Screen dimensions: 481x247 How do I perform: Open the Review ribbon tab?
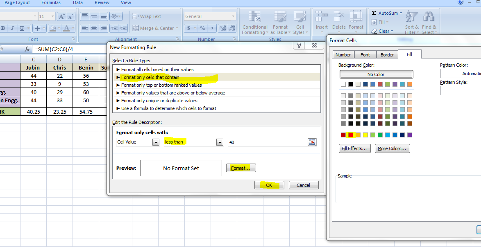click(x=102, y=2)
